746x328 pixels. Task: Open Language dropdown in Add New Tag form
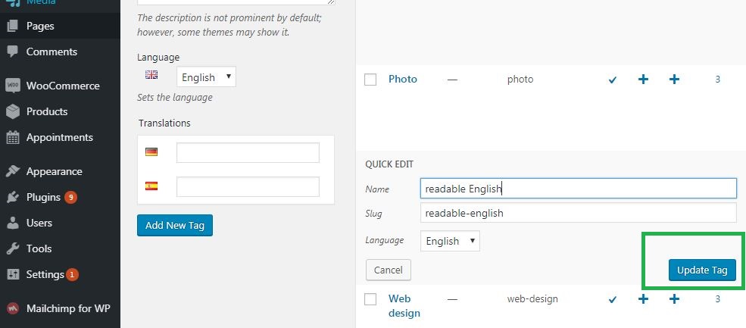(206, 77)
